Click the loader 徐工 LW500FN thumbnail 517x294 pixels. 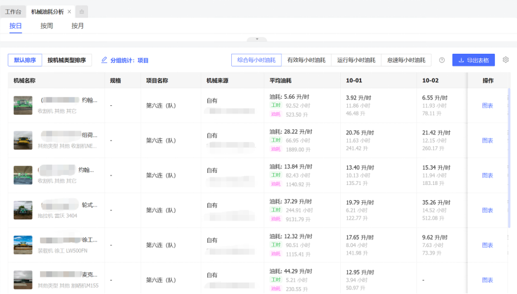point(23,245)
